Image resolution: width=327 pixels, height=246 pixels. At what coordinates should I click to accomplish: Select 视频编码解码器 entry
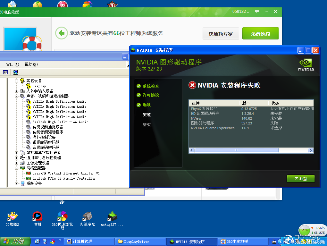click(46, 142)
